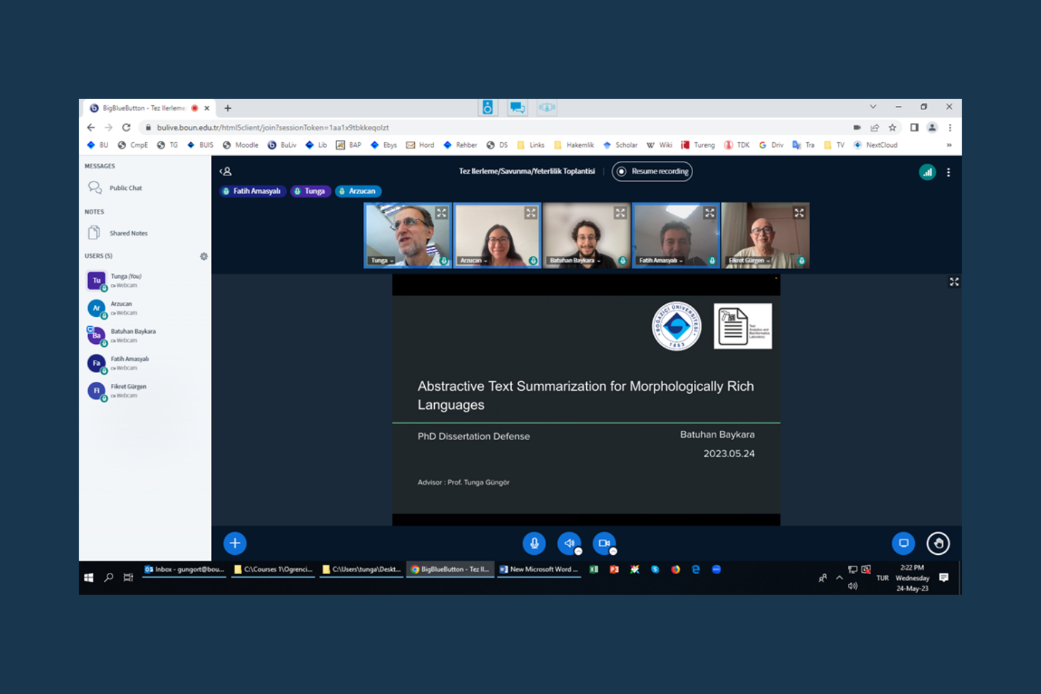The image size is (1041, 694).
Task: Open Public Chat
Action: click(x=125, y=188)
